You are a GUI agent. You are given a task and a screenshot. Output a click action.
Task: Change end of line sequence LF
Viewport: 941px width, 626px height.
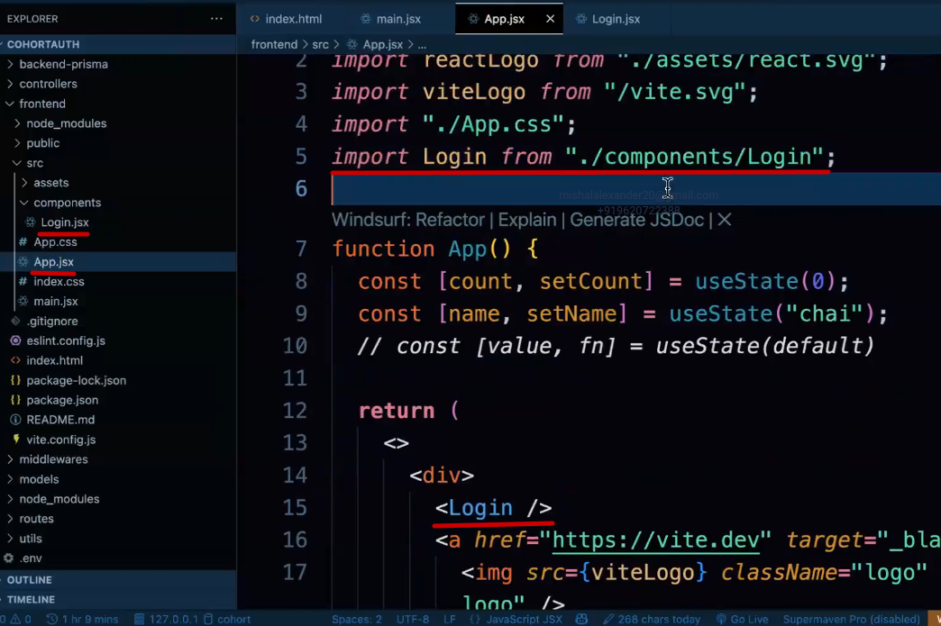coord(450,619)
